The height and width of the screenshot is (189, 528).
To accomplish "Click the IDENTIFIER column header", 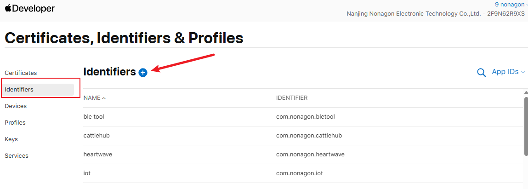I will [292, 98].
